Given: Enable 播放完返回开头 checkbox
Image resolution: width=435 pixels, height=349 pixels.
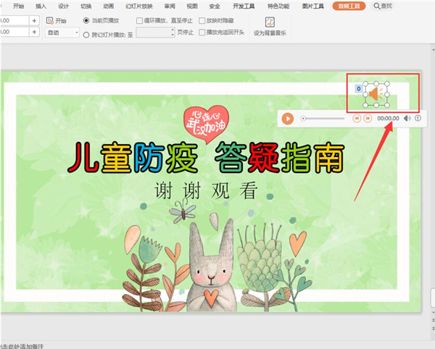Looking at the screenshot, I should coord(201,33).
